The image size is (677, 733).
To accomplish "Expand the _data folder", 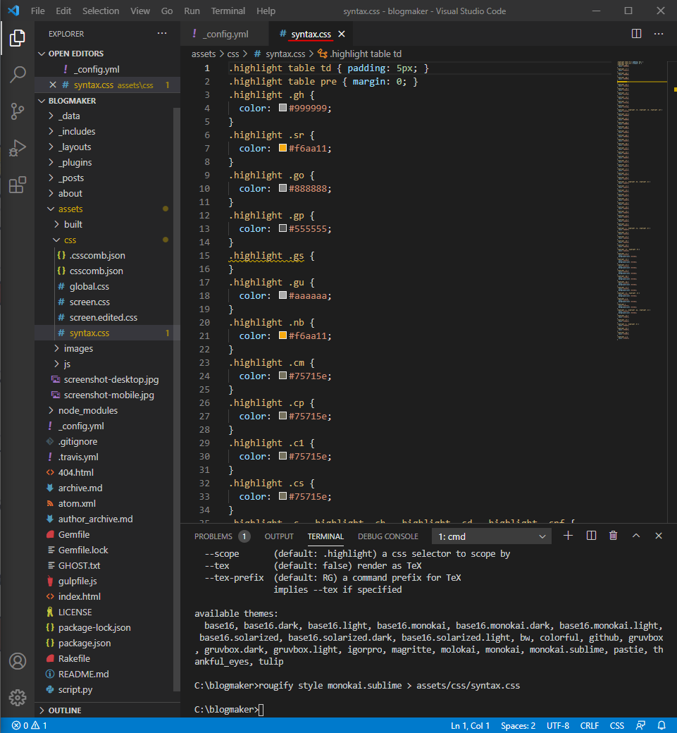I will tap(68, 116).
